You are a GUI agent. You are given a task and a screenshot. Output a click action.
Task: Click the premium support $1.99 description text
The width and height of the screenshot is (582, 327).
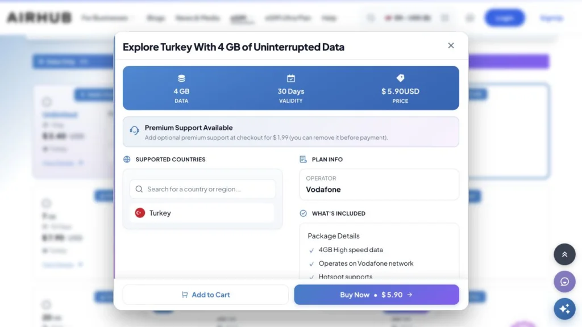pos(266,137)
